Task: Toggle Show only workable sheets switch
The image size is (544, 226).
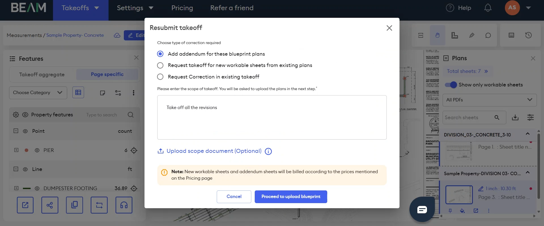Action: click(x=451, y=85)
